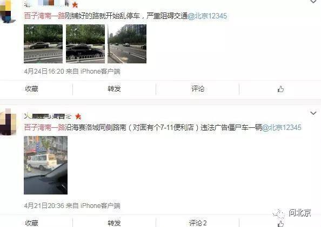Open 百子湾南一路 topic link in second post

44,127
